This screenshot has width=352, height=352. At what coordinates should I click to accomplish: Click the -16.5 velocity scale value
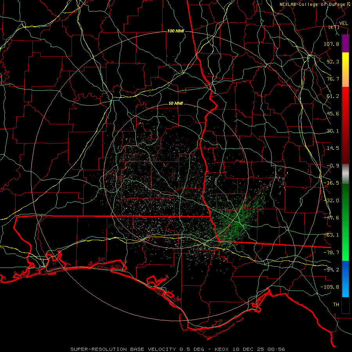(x=331, y=183)
